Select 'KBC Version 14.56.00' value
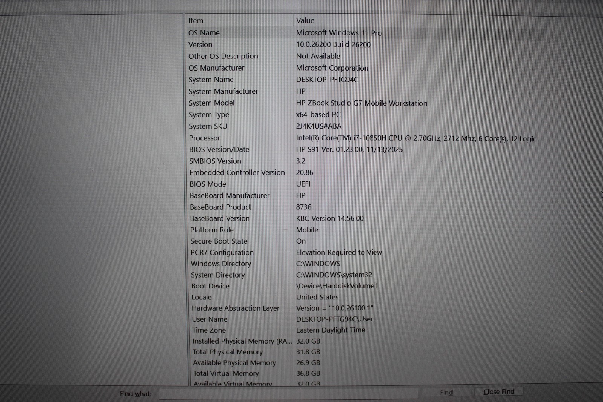The image size is (603, 402). (x=330, y=218)
